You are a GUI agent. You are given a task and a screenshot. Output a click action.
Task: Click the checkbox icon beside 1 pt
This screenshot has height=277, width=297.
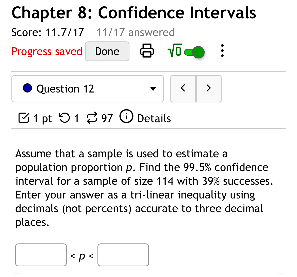(x=23, y=117)
